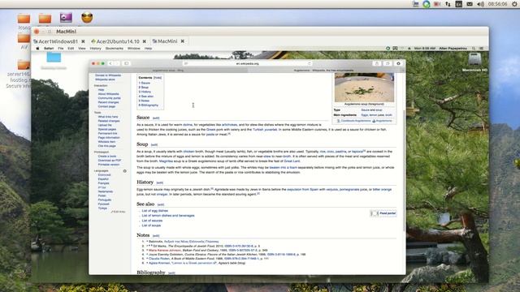Open the Ubuntu keyboard layout En indicator
Viewport: 520px width, 292px height.
click(x=458, y=4)
